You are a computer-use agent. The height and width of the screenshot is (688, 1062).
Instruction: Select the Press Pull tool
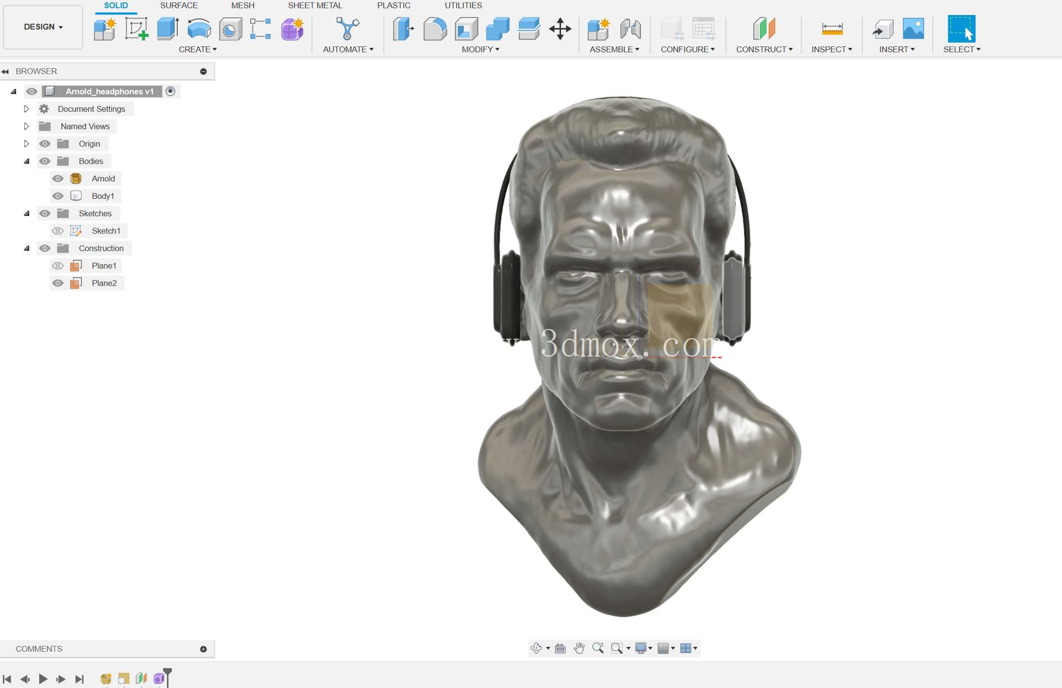coord(403,29)
